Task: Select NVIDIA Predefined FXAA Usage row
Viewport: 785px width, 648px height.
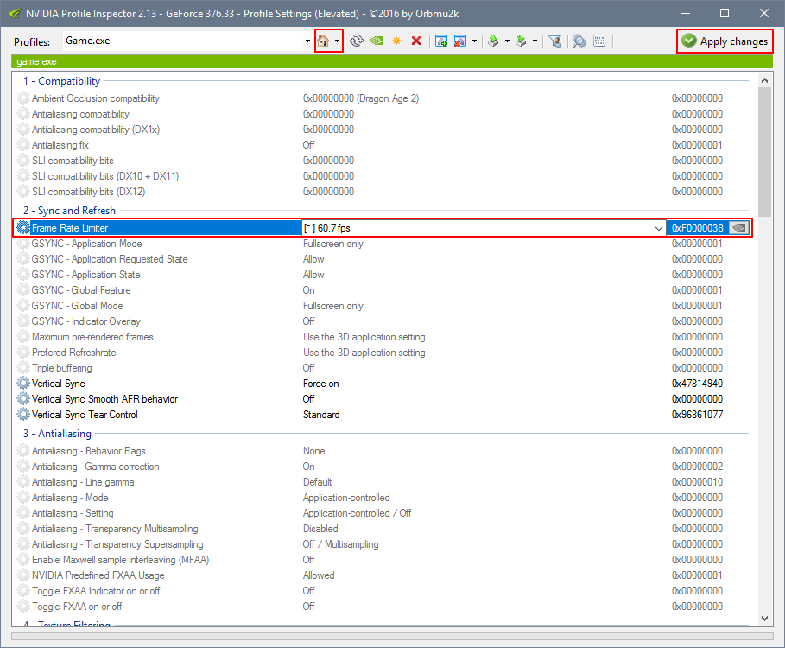Action: [x=383, y=575]
